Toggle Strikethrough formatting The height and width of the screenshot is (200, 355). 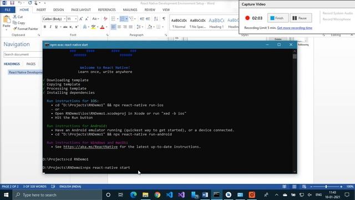tap(65, 27)
